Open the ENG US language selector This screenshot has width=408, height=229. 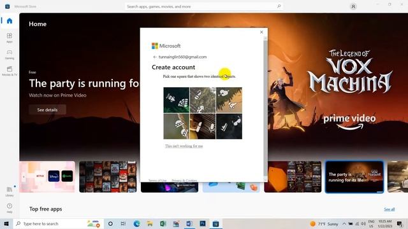tap(371, 223)
